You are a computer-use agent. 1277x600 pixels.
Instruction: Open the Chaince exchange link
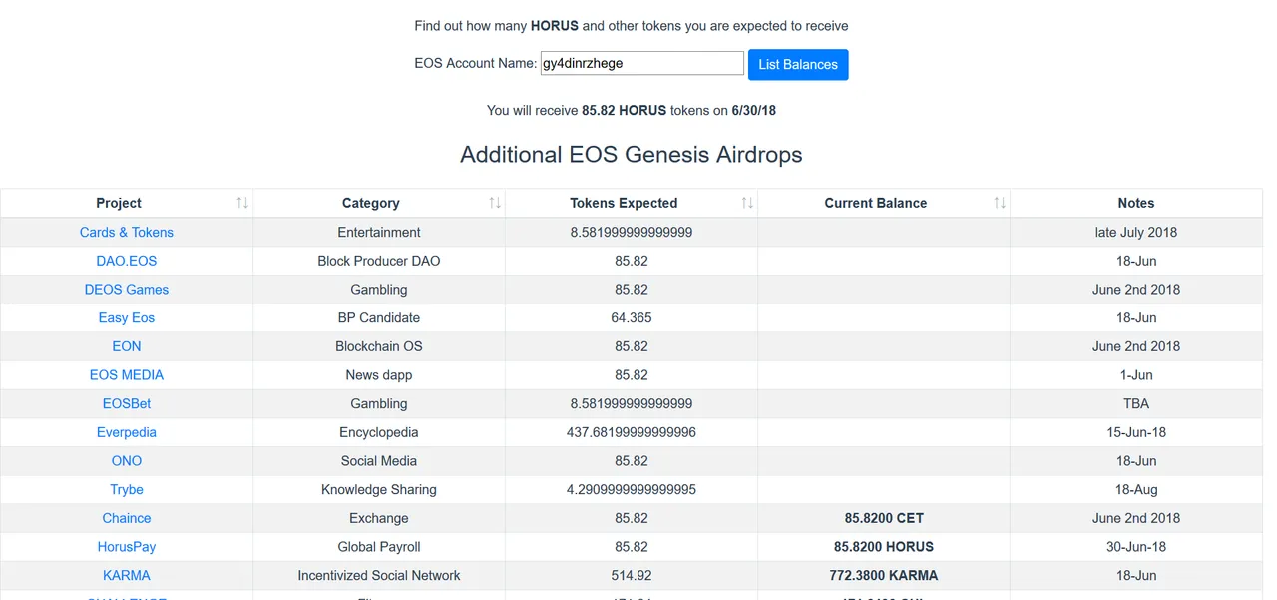pyautogui.click(x=127, y=518)
